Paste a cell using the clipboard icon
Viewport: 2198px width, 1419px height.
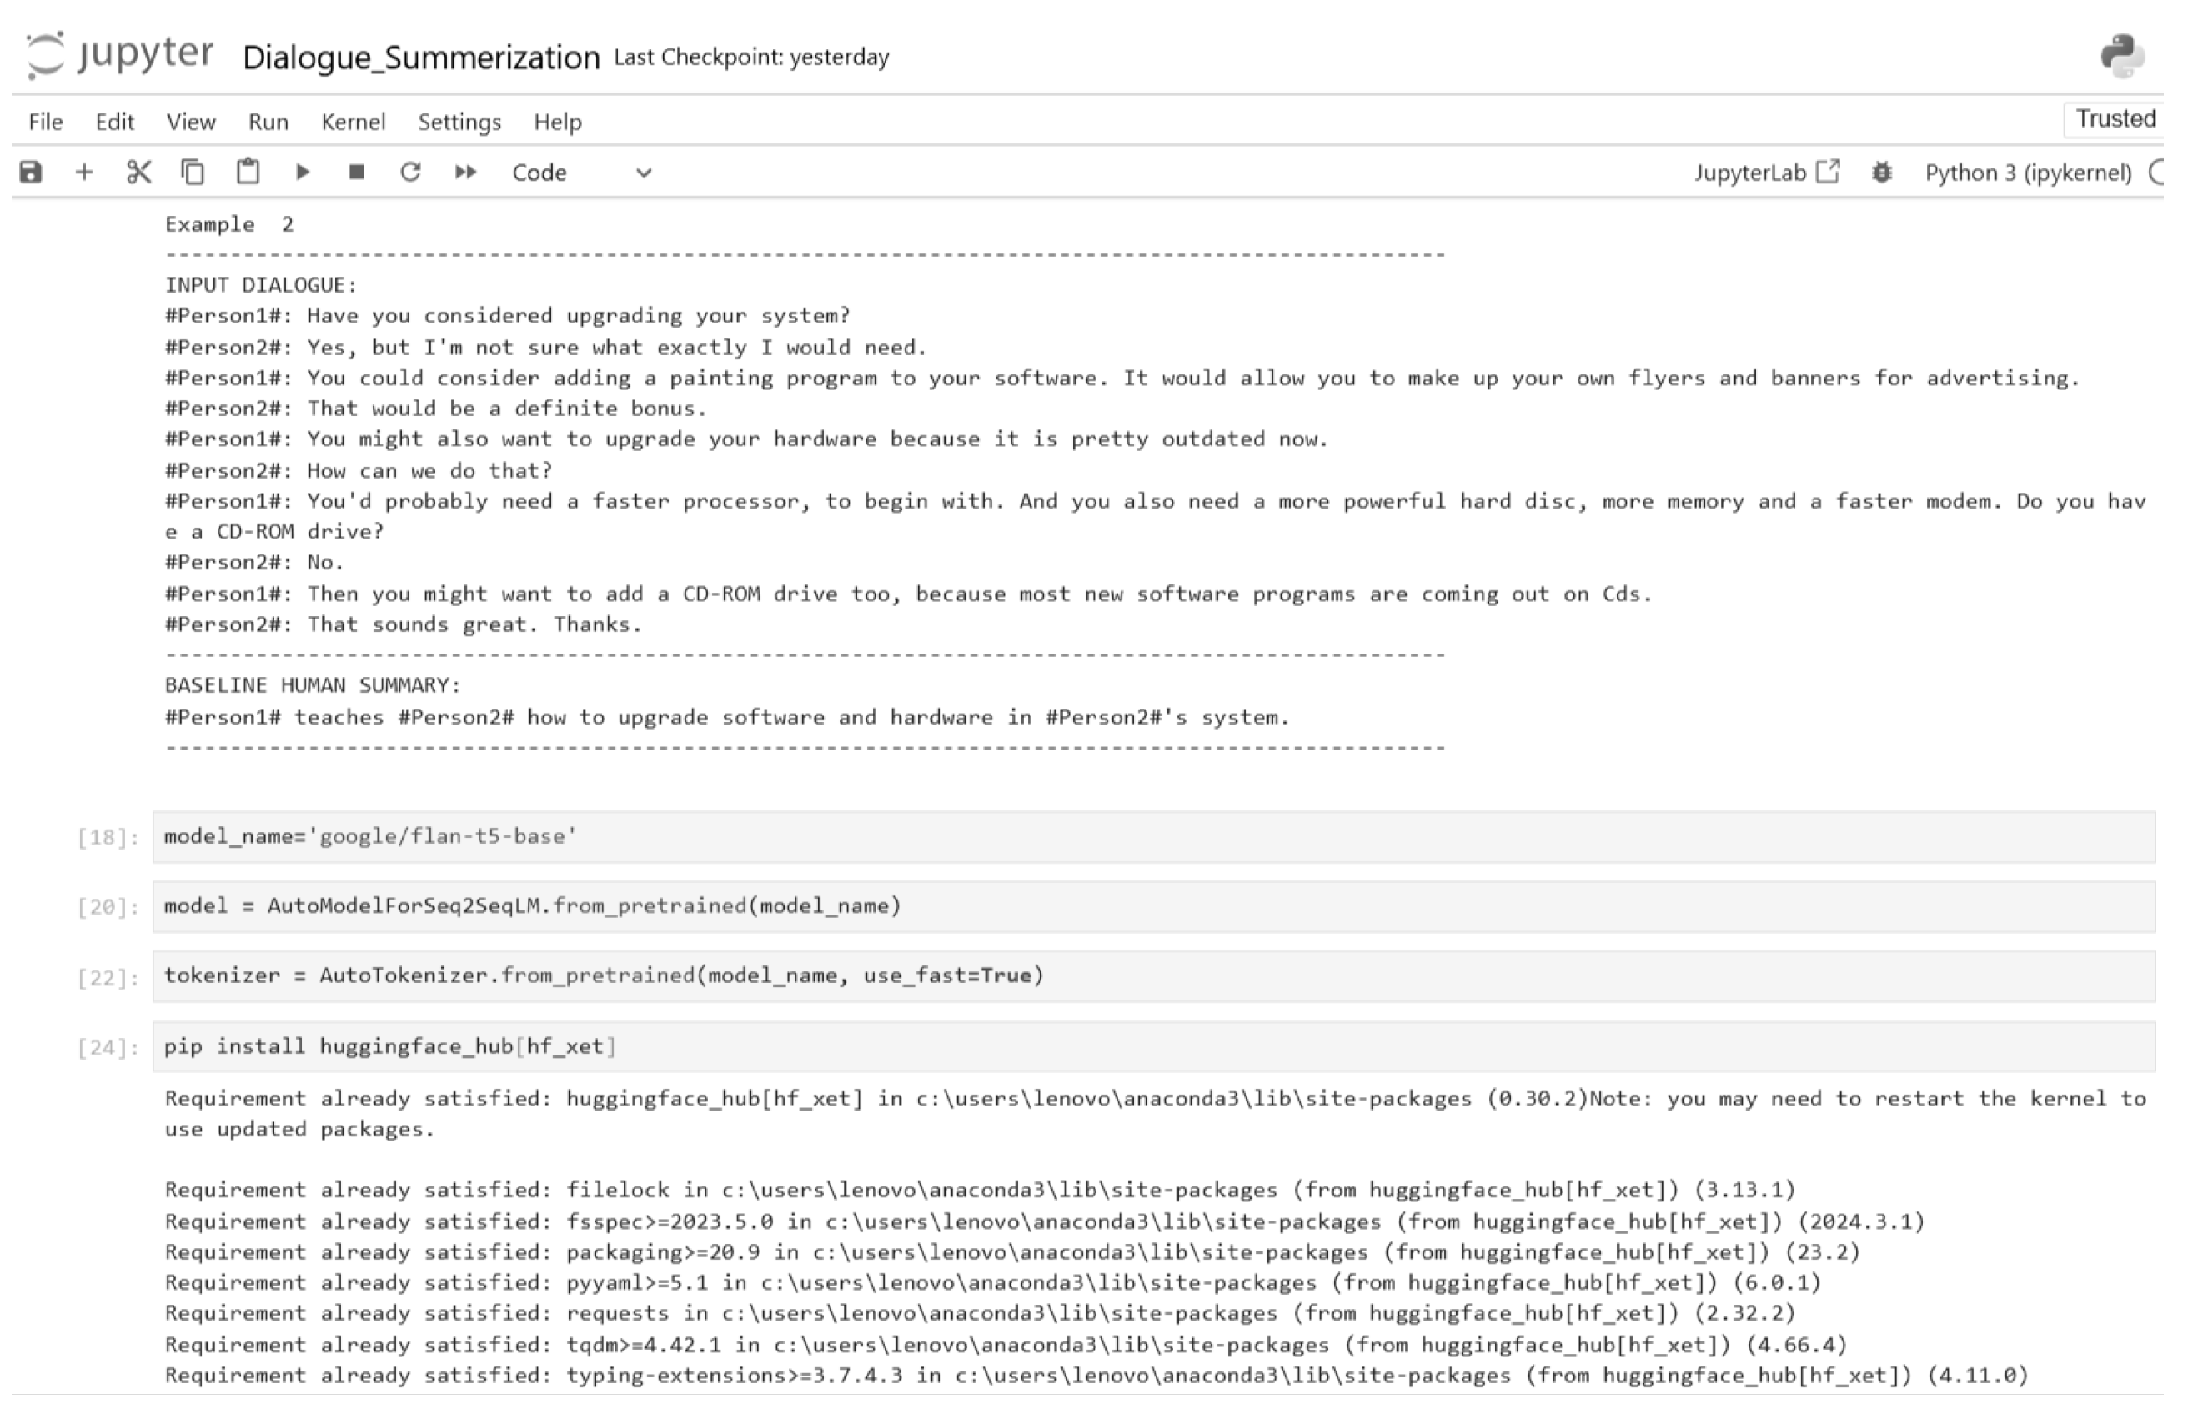click(x=247, y=172)
